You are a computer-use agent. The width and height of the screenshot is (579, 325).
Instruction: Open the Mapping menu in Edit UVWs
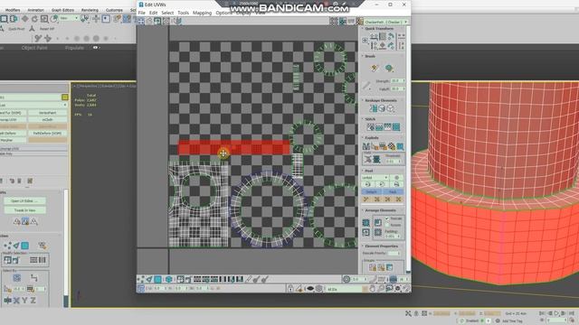point(203,13)
